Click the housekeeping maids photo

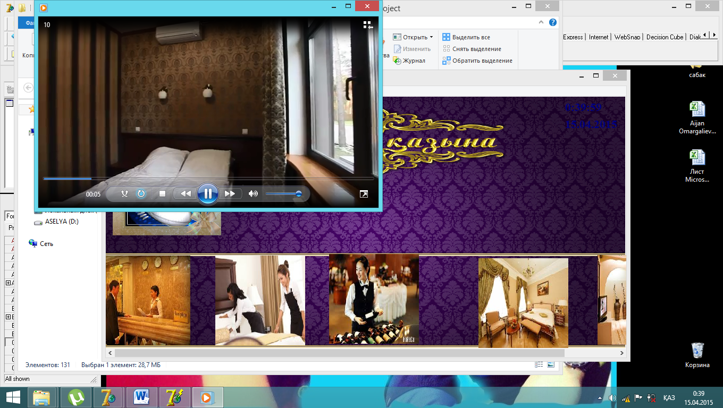(260, 301)
